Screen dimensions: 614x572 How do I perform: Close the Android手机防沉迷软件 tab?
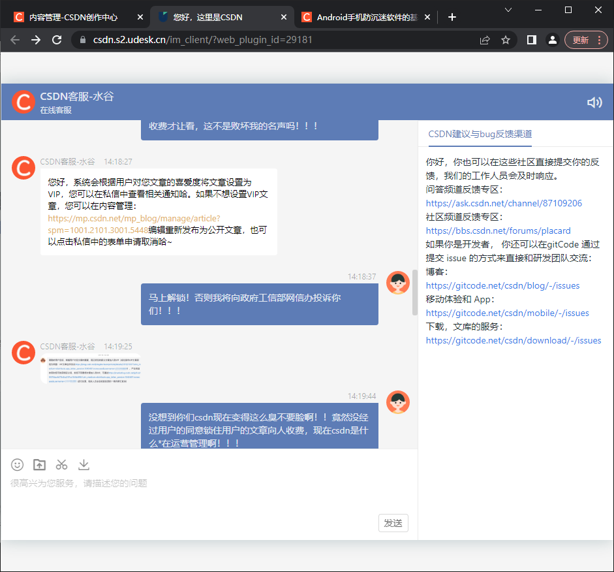coord(427,17)
